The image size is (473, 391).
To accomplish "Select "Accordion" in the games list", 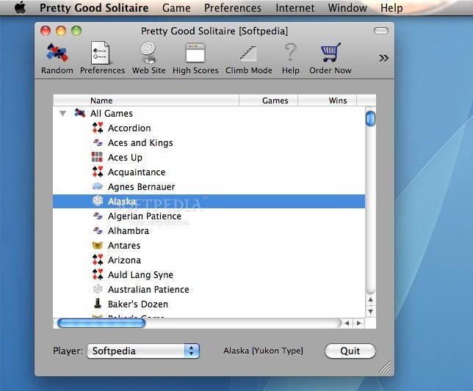I will click(x=129, y=128).
